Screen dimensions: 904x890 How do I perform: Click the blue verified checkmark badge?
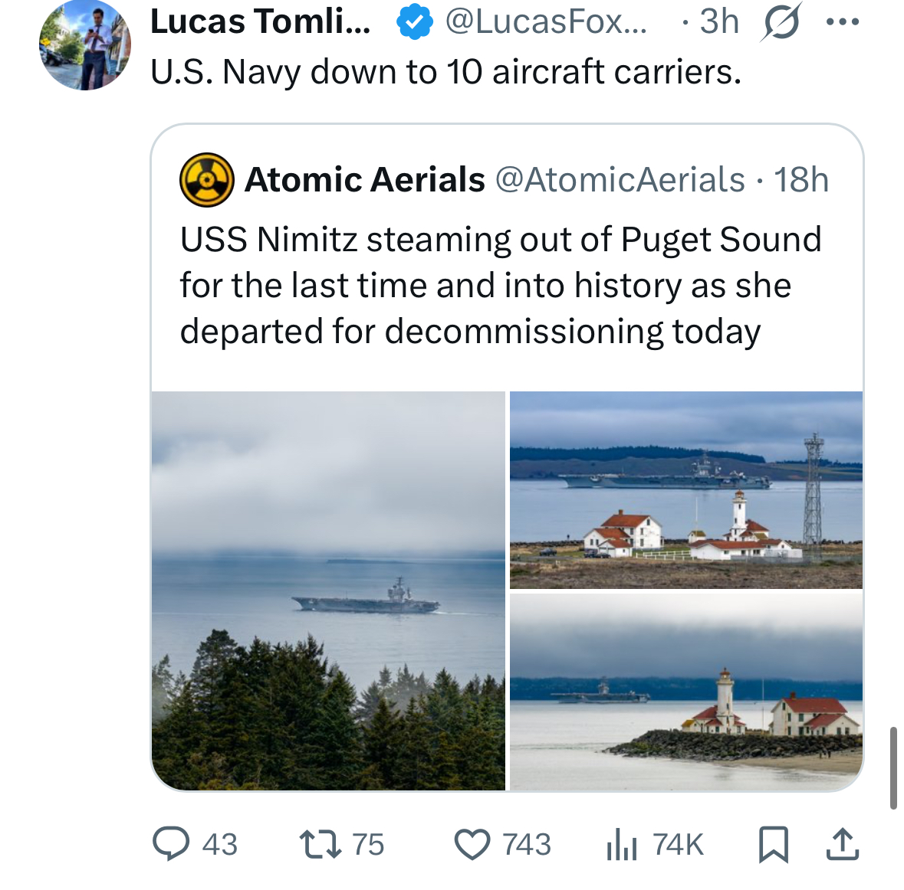414,23
